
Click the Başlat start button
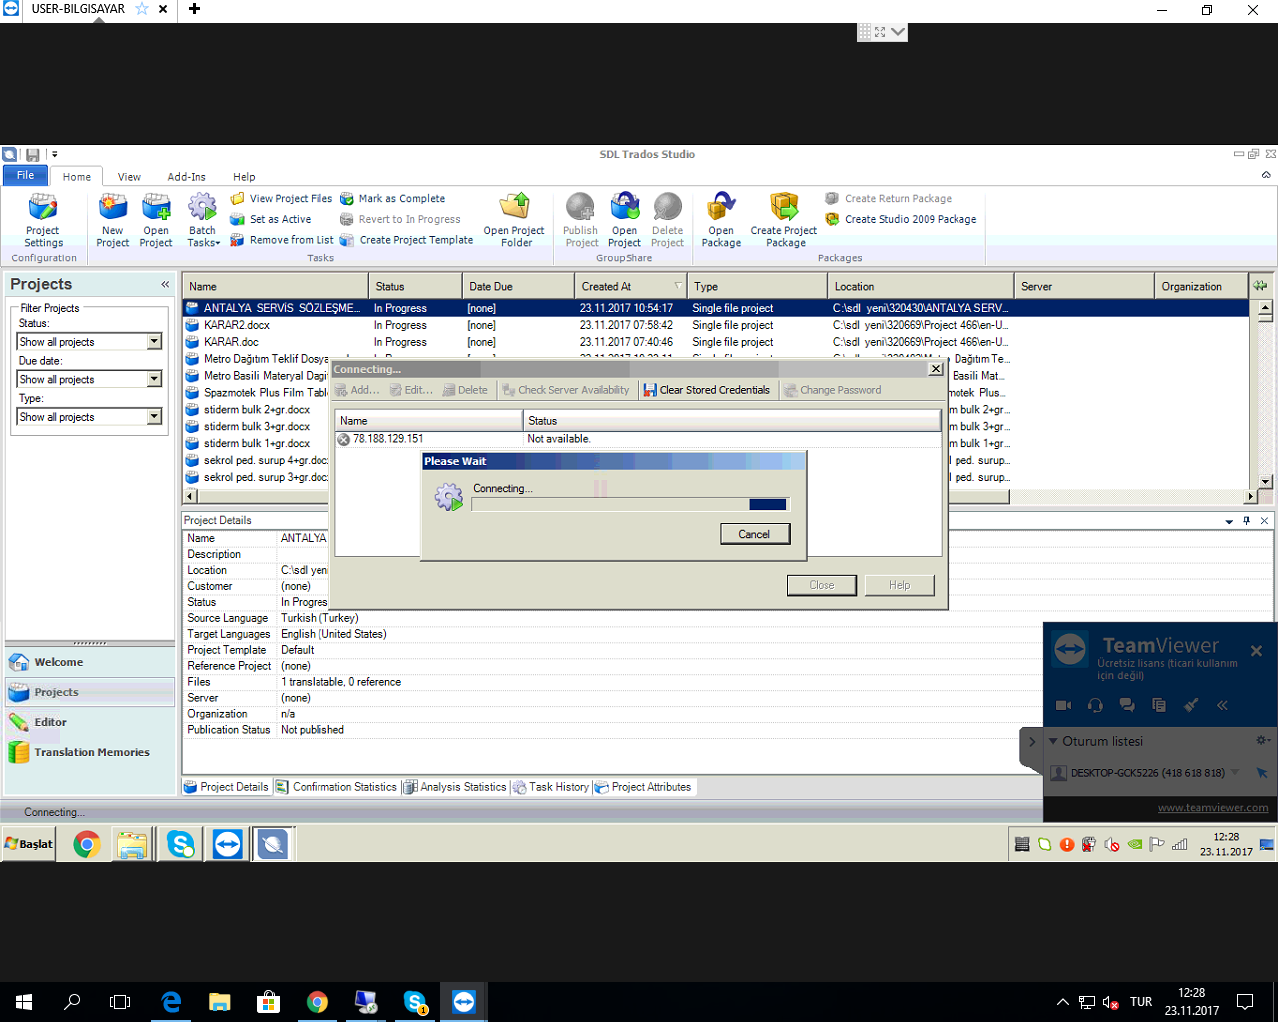30,844
